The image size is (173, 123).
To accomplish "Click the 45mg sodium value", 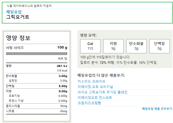I will (63, 111).
